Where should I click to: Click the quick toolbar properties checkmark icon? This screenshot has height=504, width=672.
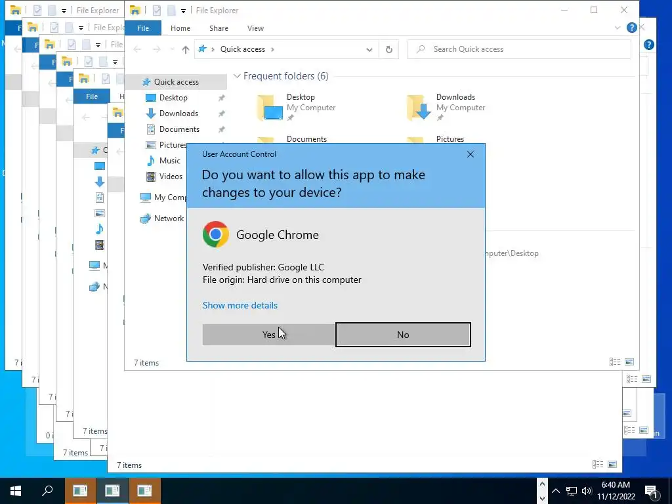point(156,10)
